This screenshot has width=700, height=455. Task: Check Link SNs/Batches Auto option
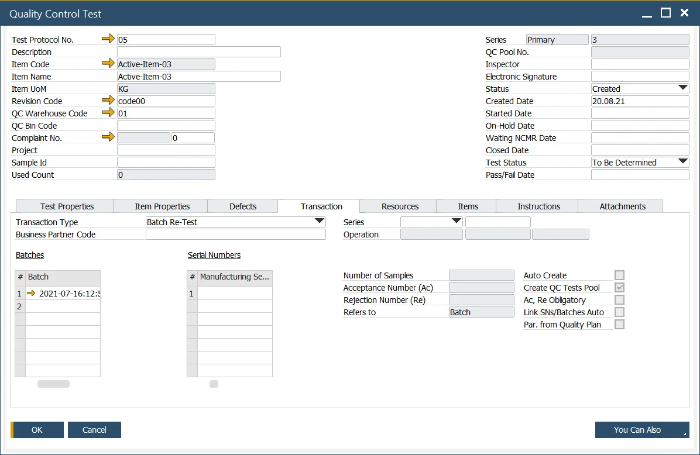619,312
